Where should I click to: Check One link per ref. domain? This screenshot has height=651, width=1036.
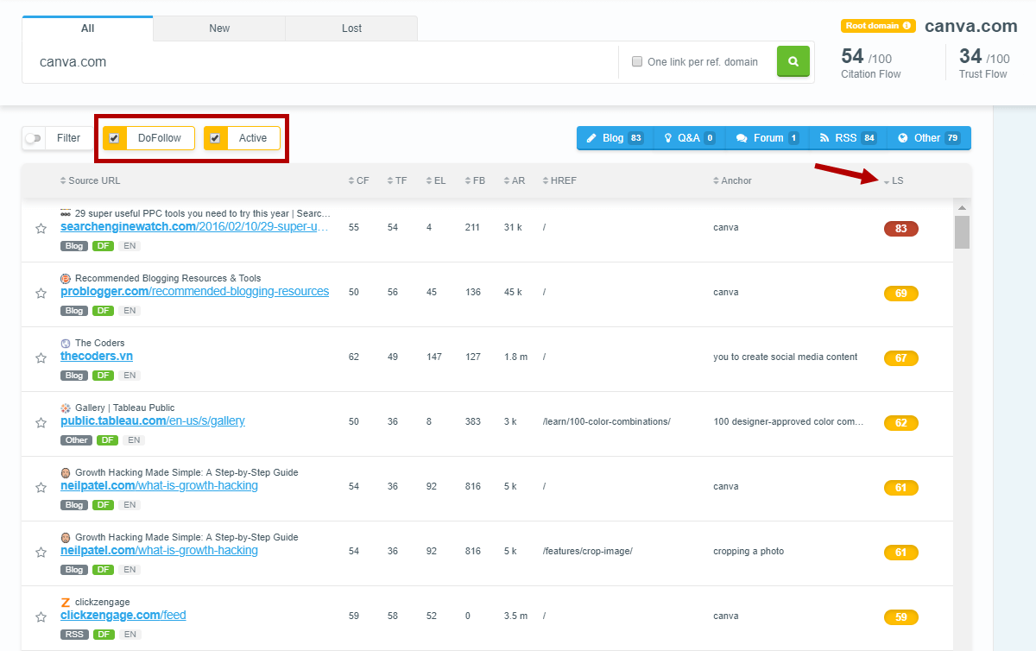click(x=637, y=61)
